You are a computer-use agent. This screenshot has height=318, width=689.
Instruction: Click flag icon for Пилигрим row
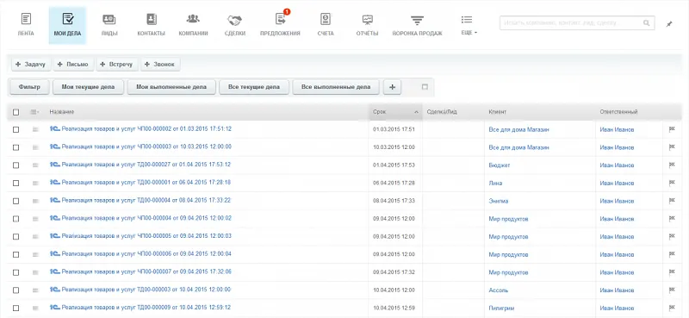671,308
